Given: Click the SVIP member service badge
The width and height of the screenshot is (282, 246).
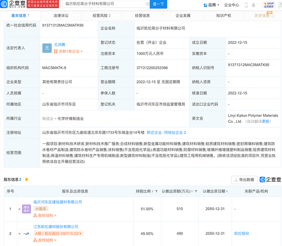Looking at the screenshot, I should [268, 5].
